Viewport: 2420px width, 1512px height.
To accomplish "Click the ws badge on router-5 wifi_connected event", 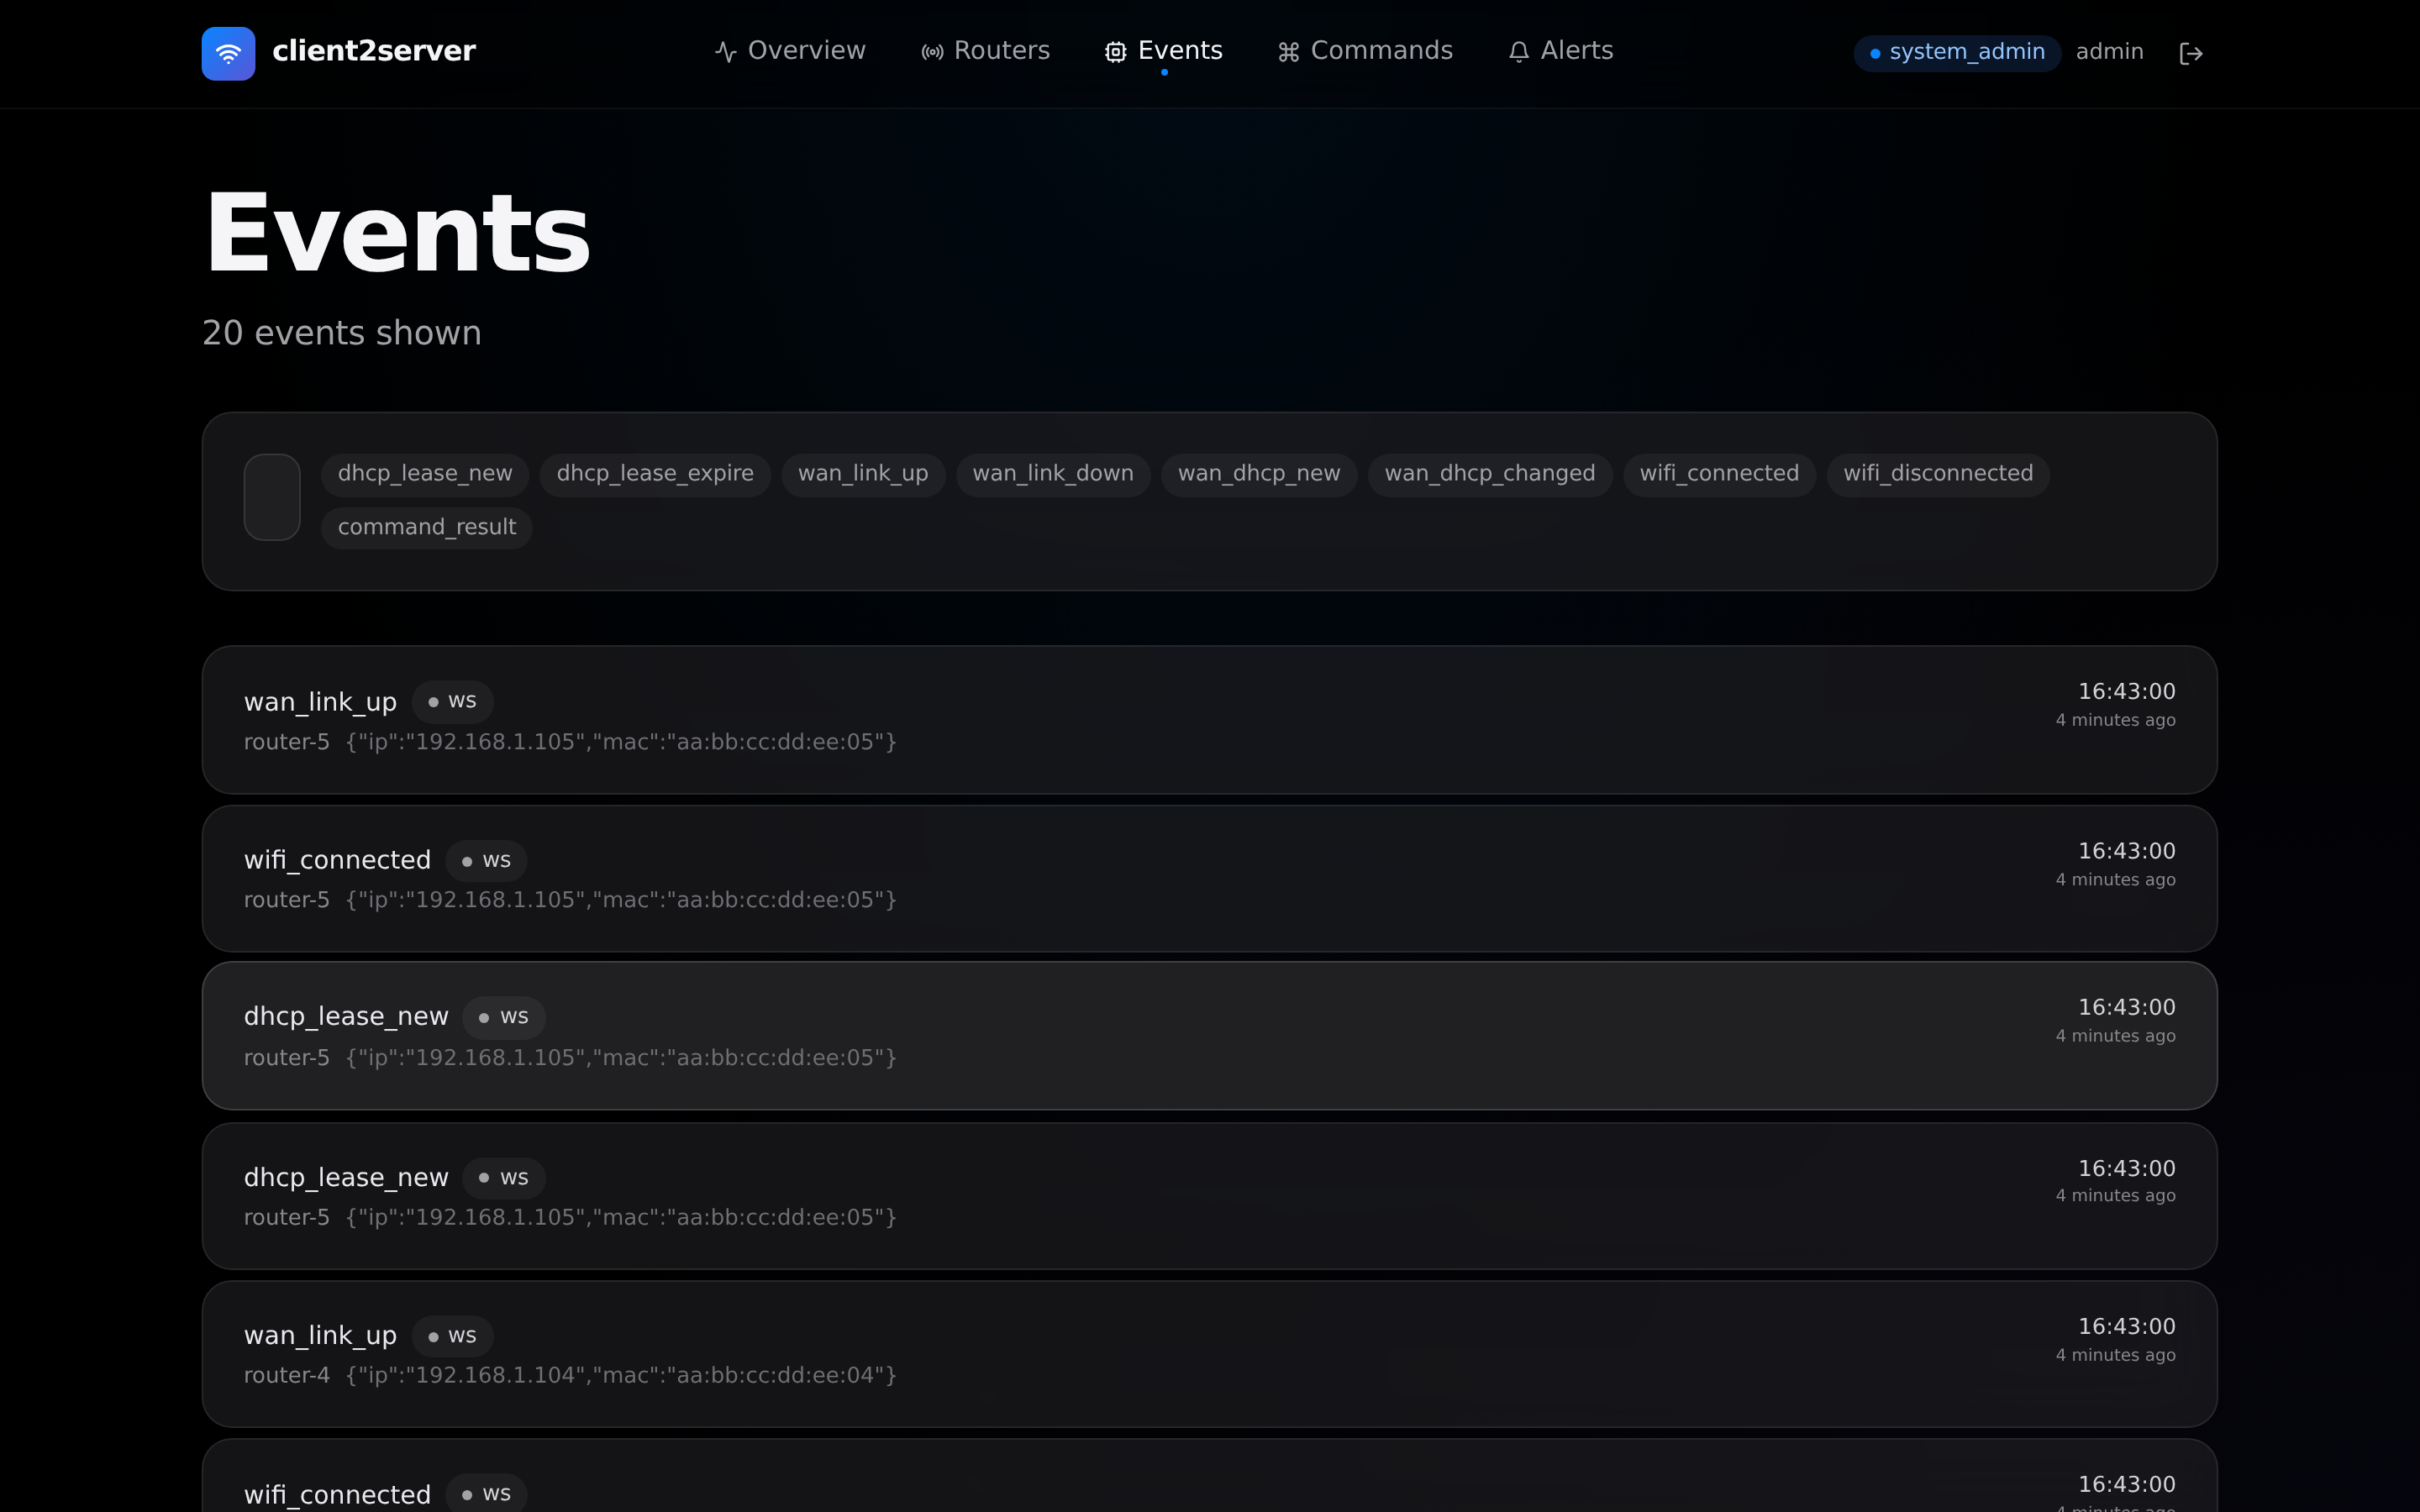I will [486, 860].
